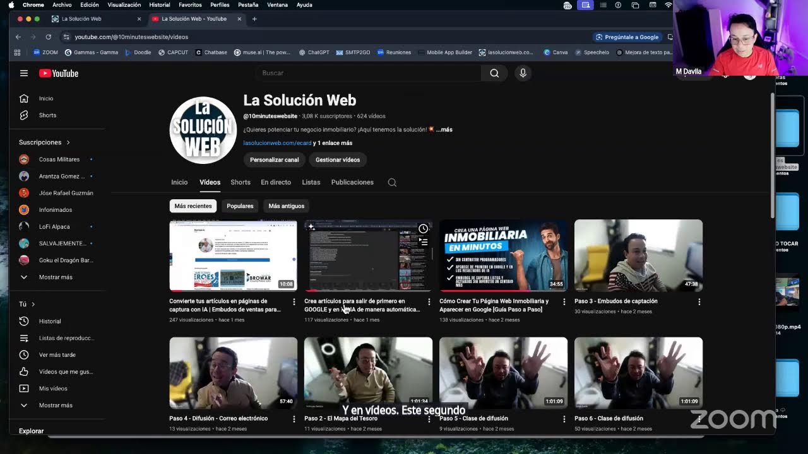Click the YouTube logo
Viewport: 808px width, 454px height.
click(59, 73)
